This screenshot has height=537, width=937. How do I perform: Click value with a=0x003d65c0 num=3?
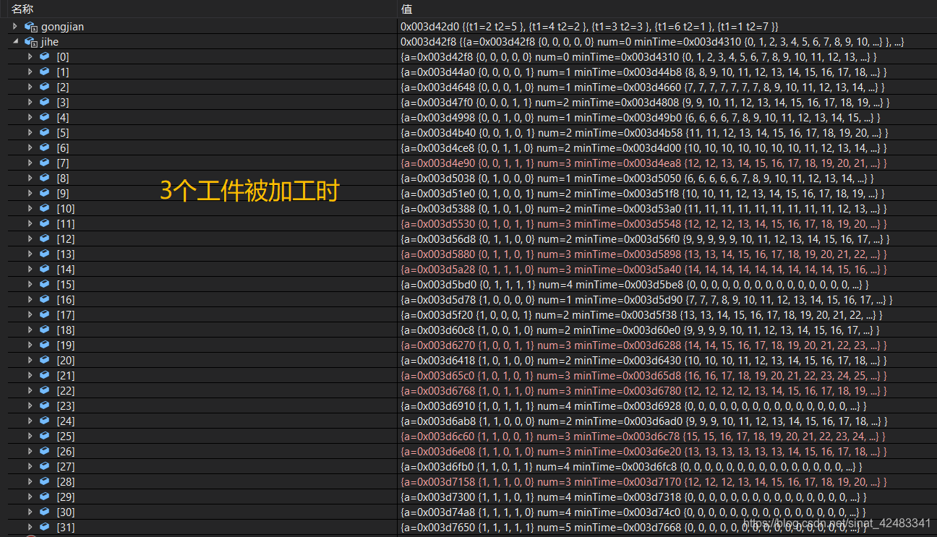[643, 375]
